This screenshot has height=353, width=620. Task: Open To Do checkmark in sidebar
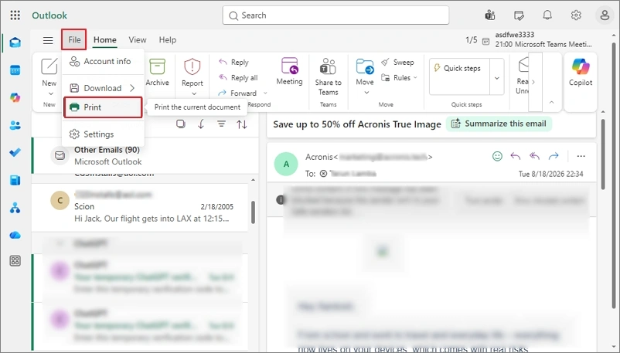click(x=15, y=153)
